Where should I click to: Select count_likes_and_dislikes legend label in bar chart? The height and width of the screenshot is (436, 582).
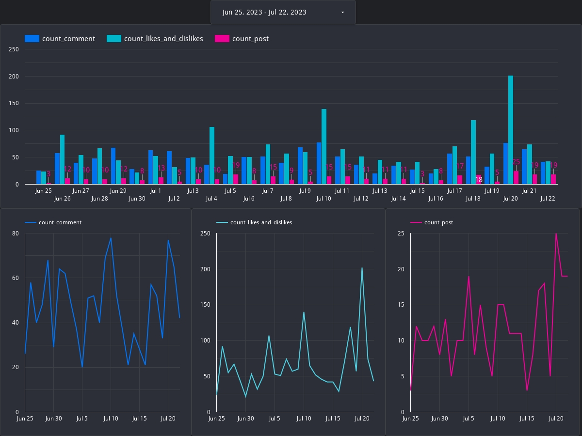[x=163, y=39]
